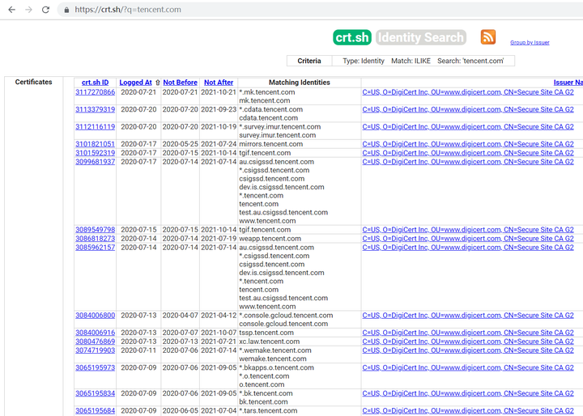Click Not Before date 2020-05-25
The image size is (583, 416).
pos(181,144)
